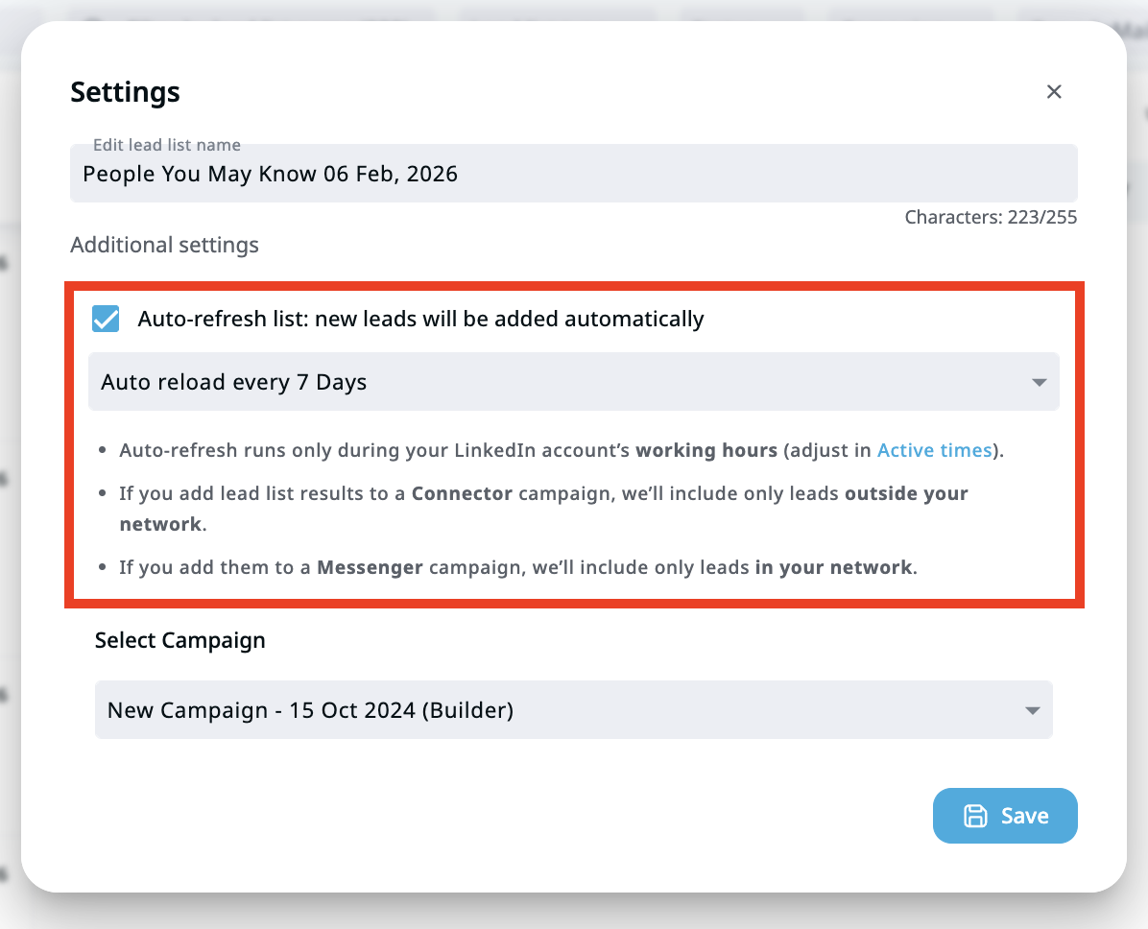Open the Auto reload every 7 Days dropdown
The height and width of the screenshot is (929, 1148).
click(573, 381)
